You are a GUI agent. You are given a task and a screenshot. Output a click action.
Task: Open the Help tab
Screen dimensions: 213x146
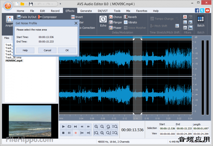(156, 11)
